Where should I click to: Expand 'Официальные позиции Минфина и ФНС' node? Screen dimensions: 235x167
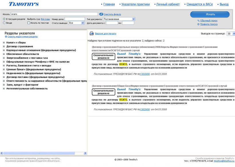pos(4,62)
